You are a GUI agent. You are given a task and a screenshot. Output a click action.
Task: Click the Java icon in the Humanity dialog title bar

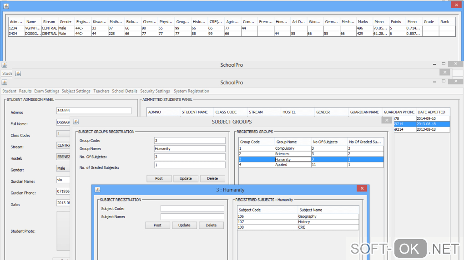(x=97, y=189)
